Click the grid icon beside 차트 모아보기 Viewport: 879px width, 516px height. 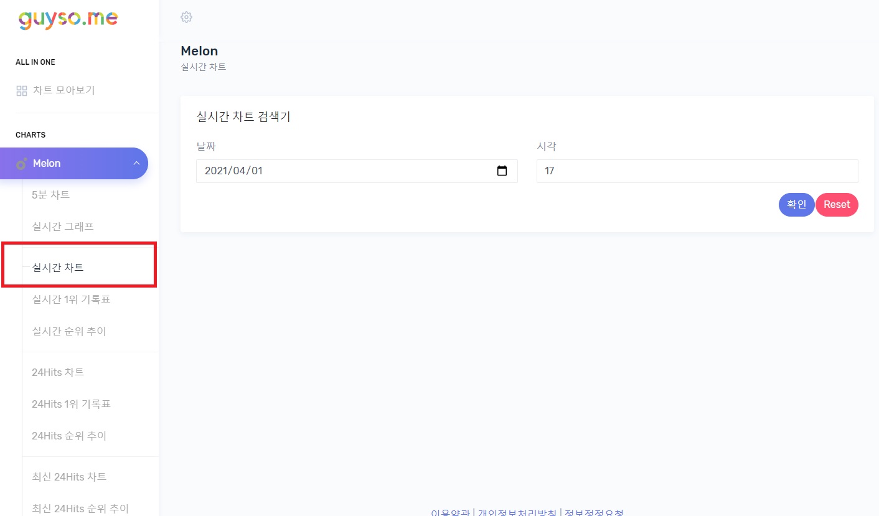point(21,91)
